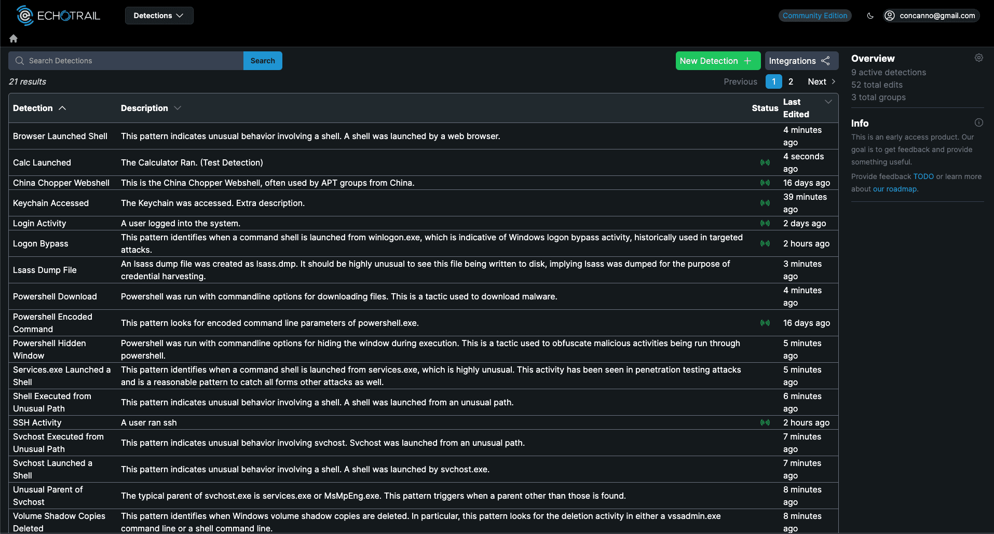The height and width of the screenshot is (534, 994).
Task: Click '4 seconds ago' last edited cell
Action: coord(804,162)
